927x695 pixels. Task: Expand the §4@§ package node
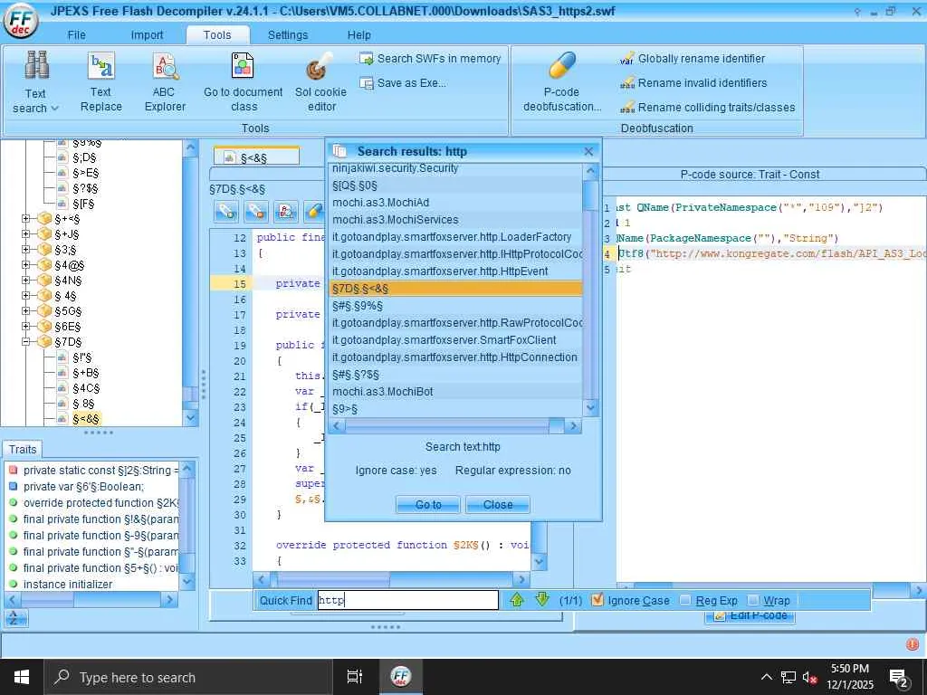coord(25,265)
